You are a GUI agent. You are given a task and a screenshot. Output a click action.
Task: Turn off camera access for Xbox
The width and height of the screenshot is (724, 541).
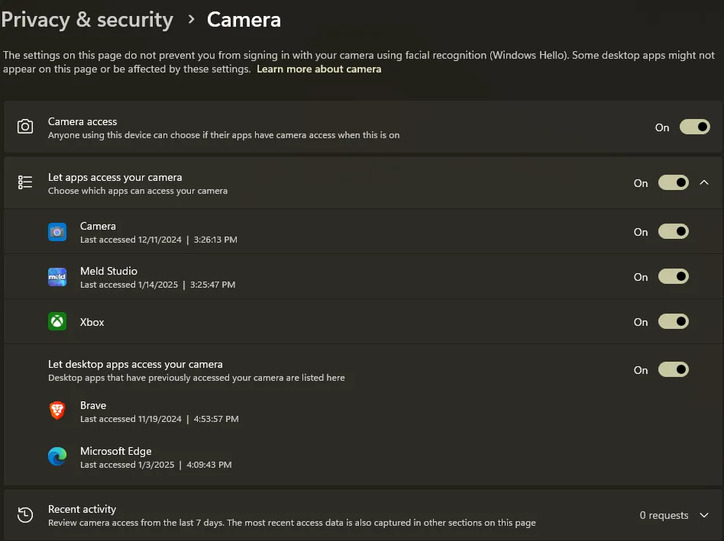[x=673, y=321]
